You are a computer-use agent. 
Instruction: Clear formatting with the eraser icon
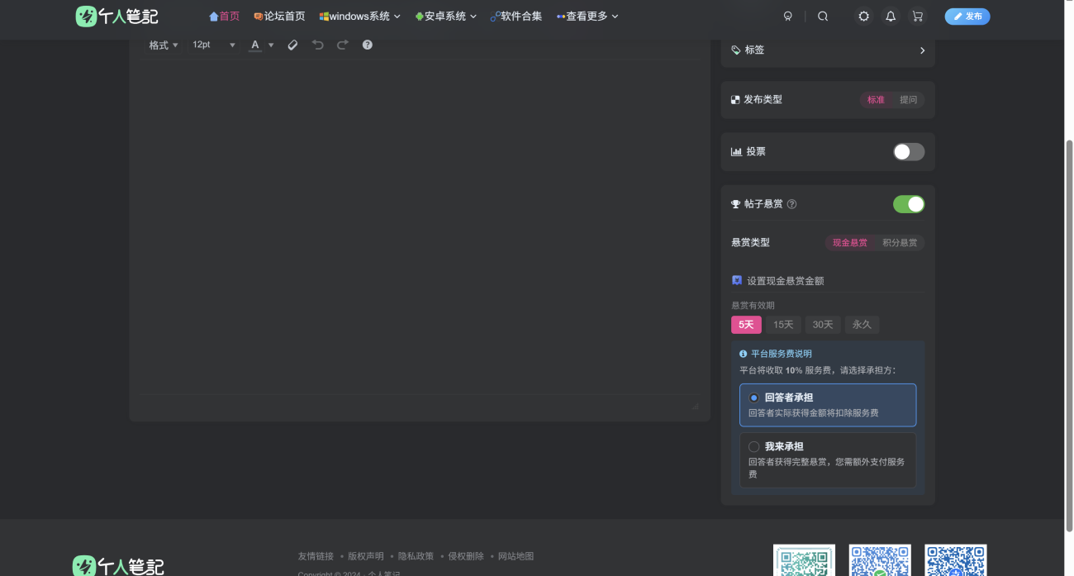(292, 45)
